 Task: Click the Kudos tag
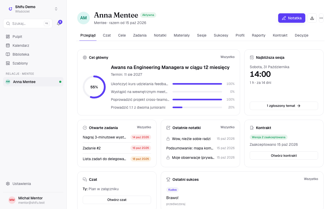(172, 190)
